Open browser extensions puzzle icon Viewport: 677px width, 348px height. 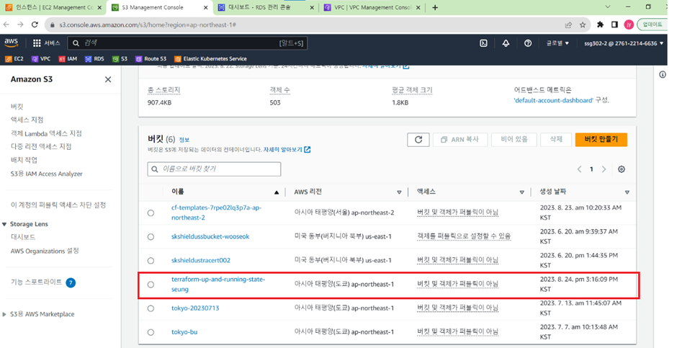[x=600, y=24]
